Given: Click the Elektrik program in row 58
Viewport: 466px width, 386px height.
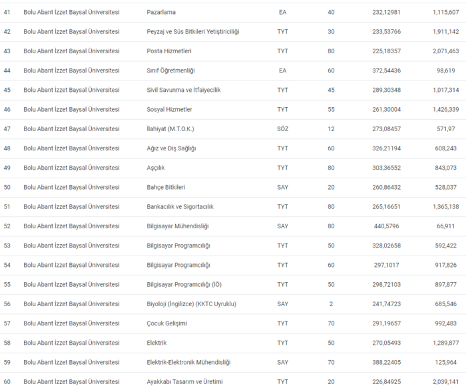Looking at the screenshot, I should [x=156, y=343].
